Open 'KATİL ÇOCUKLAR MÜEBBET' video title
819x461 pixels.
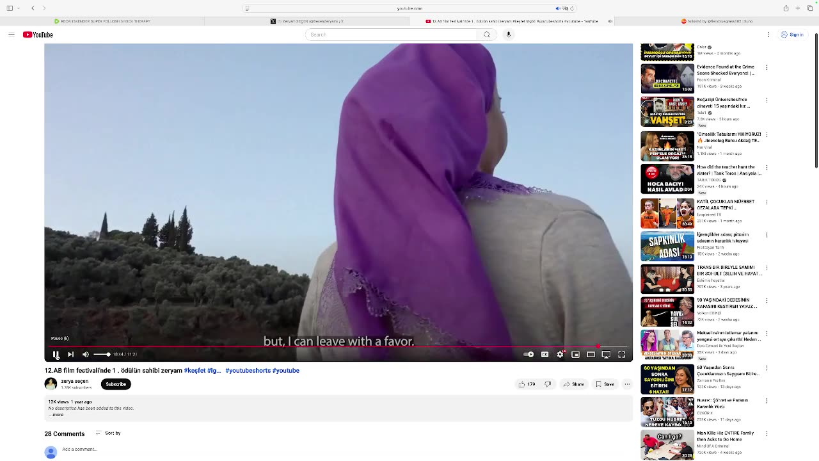click(x=726, y=204)
